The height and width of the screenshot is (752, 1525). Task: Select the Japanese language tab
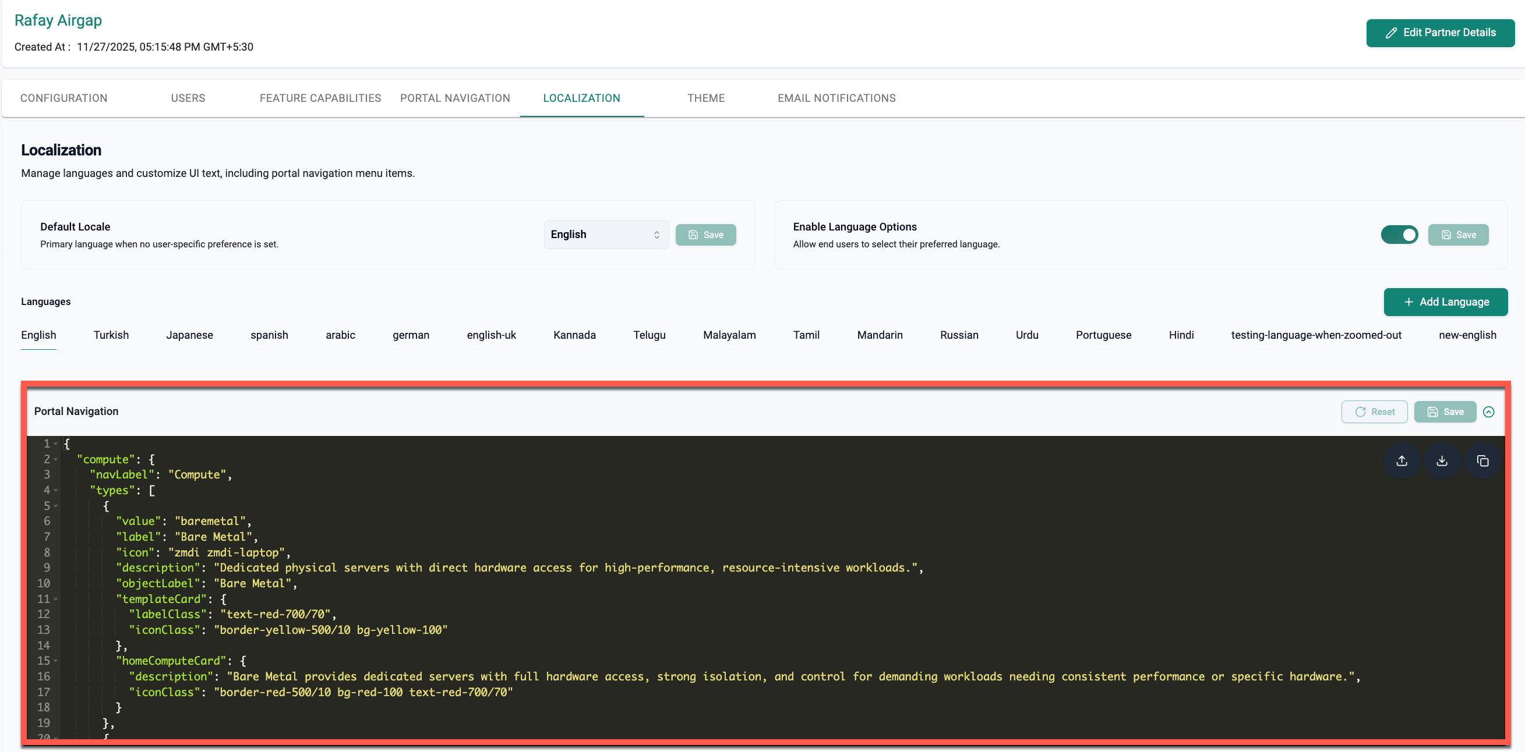pos(189,335)
